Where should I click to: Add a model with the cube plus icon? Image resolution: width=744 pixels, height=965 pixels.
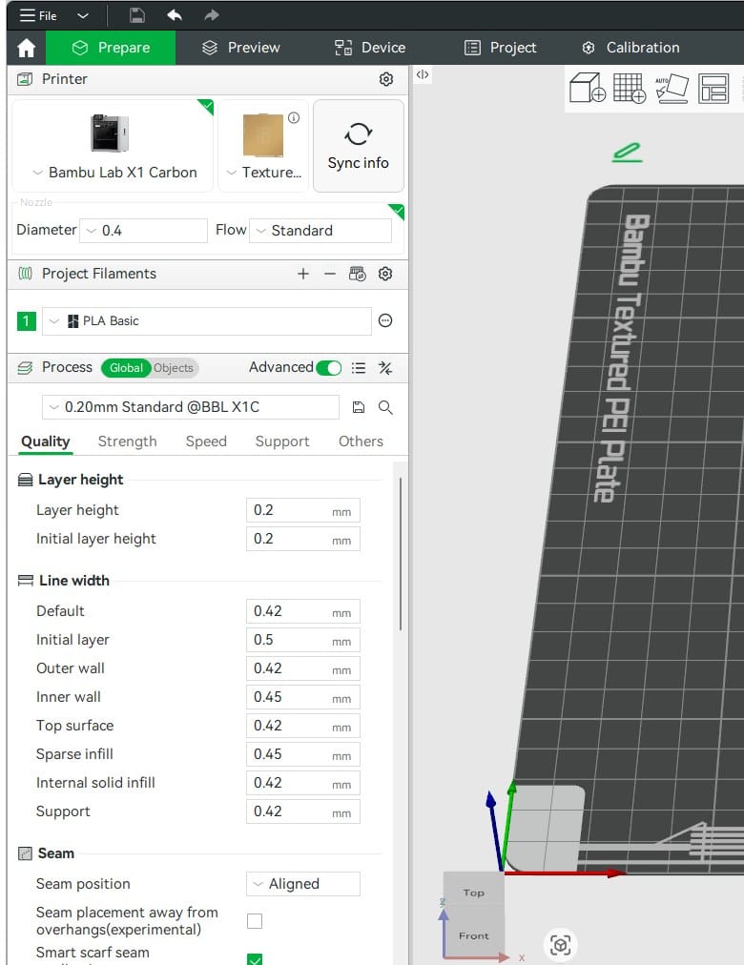coord(588,88)
